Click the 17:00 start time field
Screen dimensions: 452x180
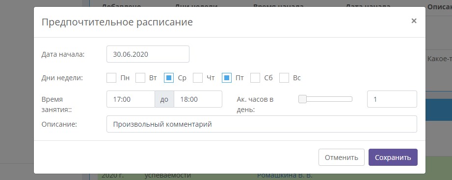[x=131, y=99]
